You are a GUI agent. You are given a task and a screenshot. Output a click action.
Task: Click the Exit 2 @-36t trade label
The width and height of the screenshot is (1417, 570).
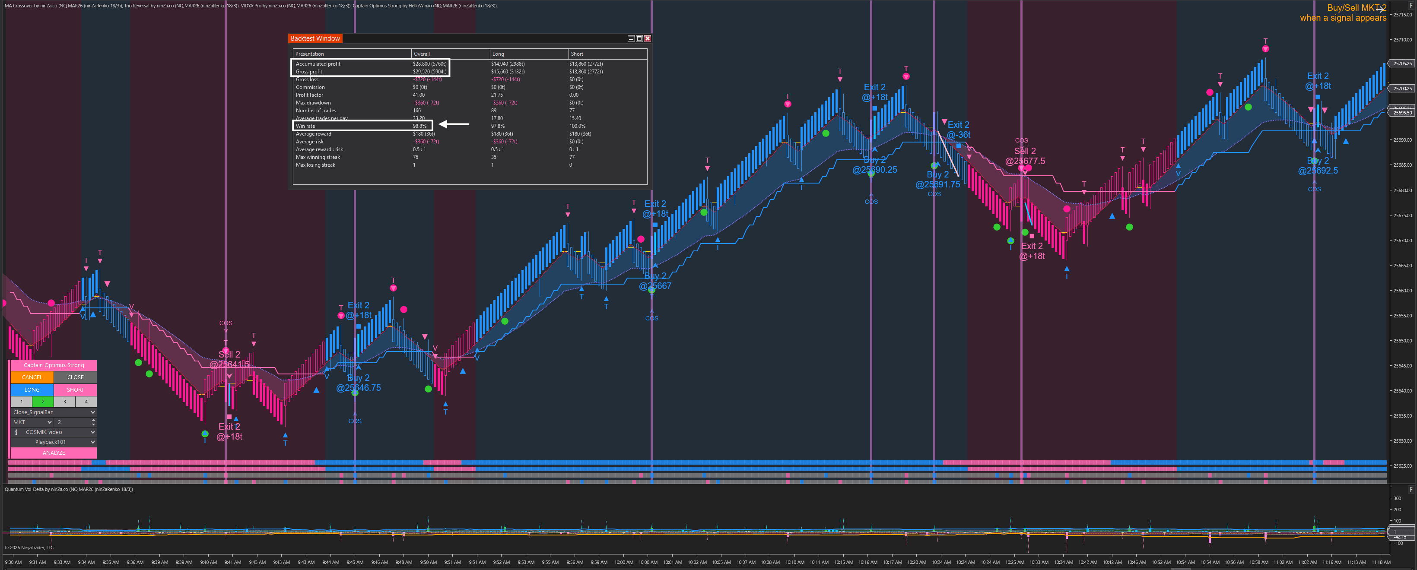point(958,130)
